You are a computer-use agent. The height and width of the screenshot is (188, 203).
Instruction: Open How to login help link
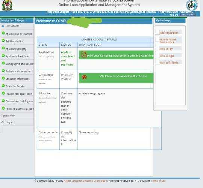pyautogui.click(x=167, y=56)
